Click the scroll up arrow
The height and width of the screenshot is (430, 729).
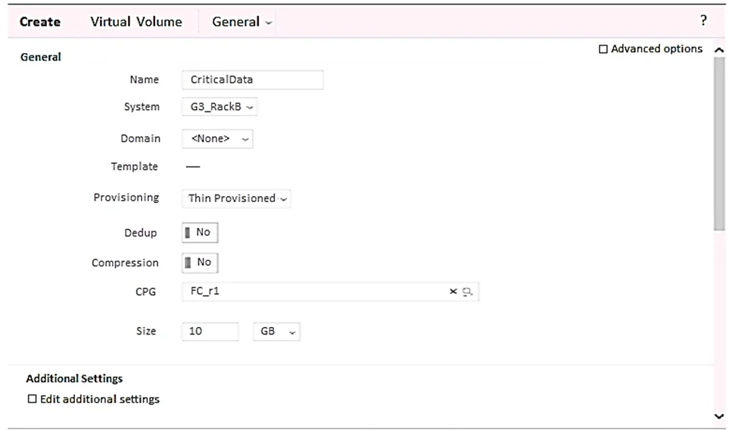718,50
